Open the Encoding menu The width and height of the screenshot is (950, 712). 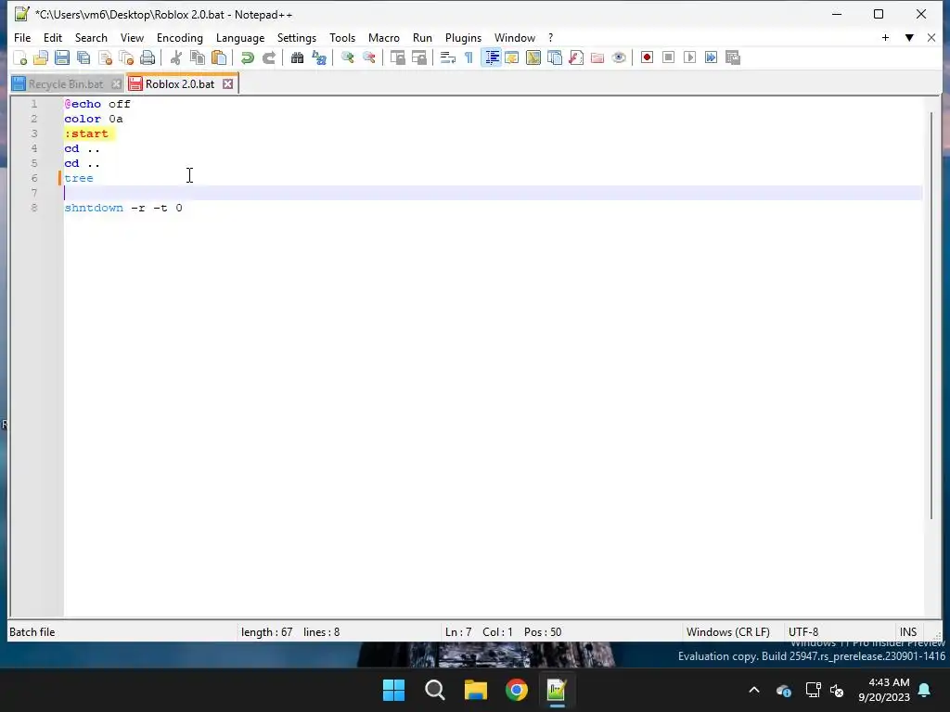[x=180, y=37]
